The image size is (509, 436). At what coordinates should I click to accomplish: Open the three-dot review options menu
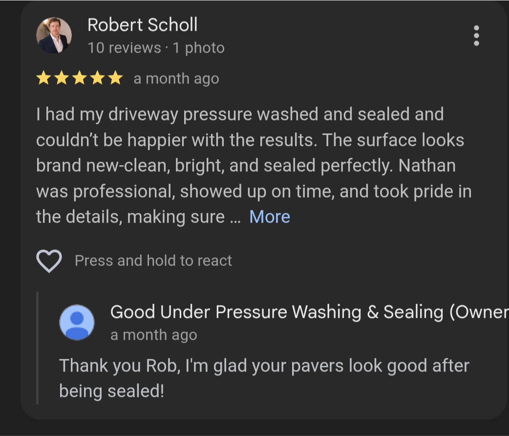(x=476, y=36)
